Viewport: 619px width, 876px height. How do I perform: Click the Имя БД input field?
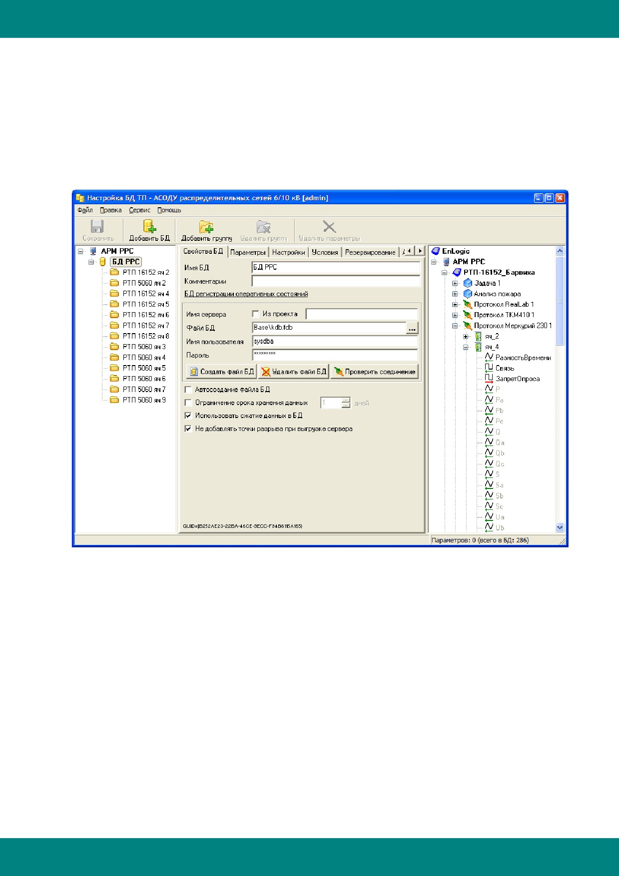(x=336, y=267)
